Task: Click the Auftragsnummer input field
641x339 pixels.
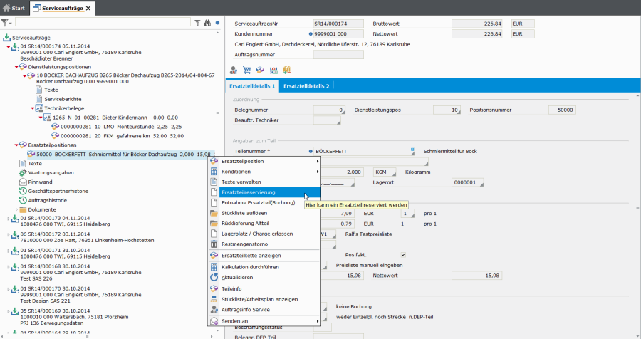Action: tap(338, 54)
